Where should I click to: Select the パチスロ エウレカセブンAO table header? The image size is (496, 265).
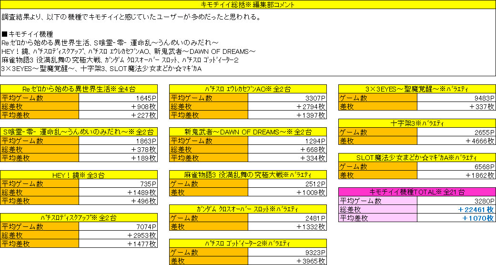248,89
